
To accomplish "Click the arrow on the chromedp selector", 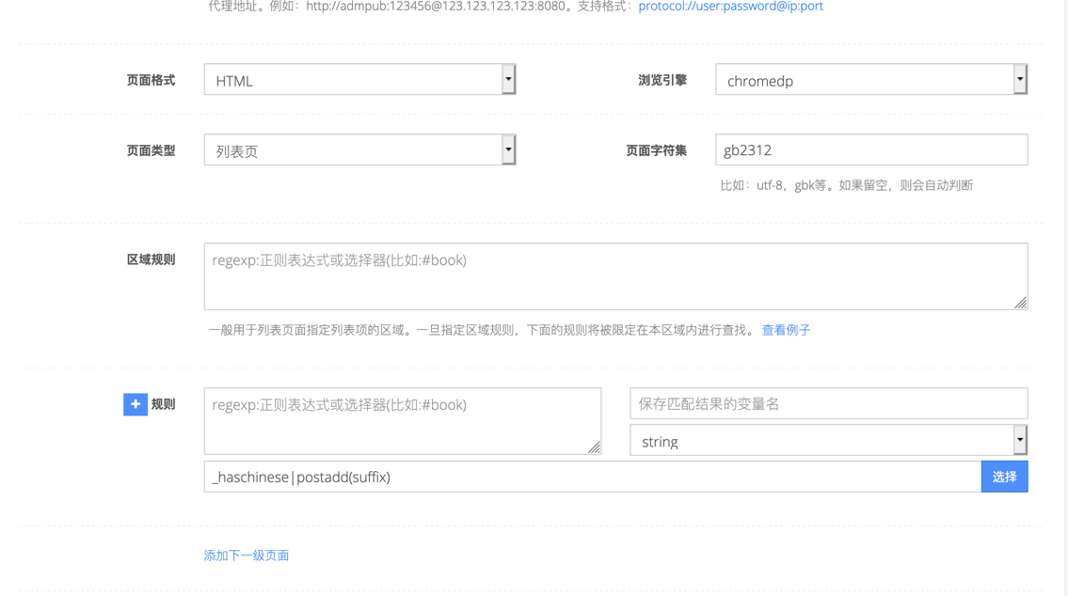I will click(x=1020, y=79).
